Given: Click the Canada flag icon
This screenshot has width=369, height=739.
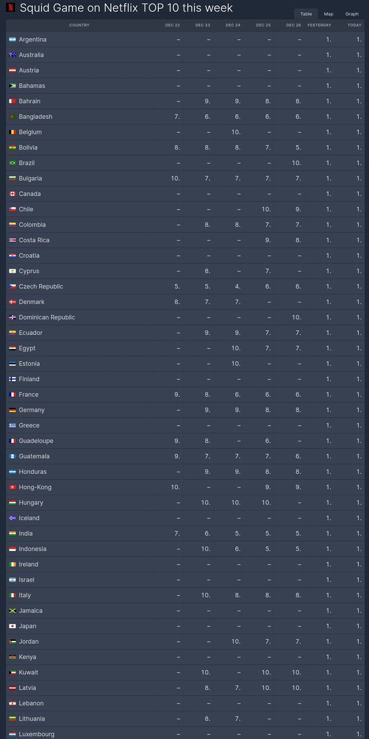Looking at the screenshot, I should point(13,194).
